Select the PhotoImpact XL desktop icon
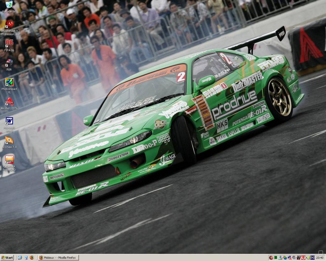This screenshot has width=326, height=261. tap(9, 85)
